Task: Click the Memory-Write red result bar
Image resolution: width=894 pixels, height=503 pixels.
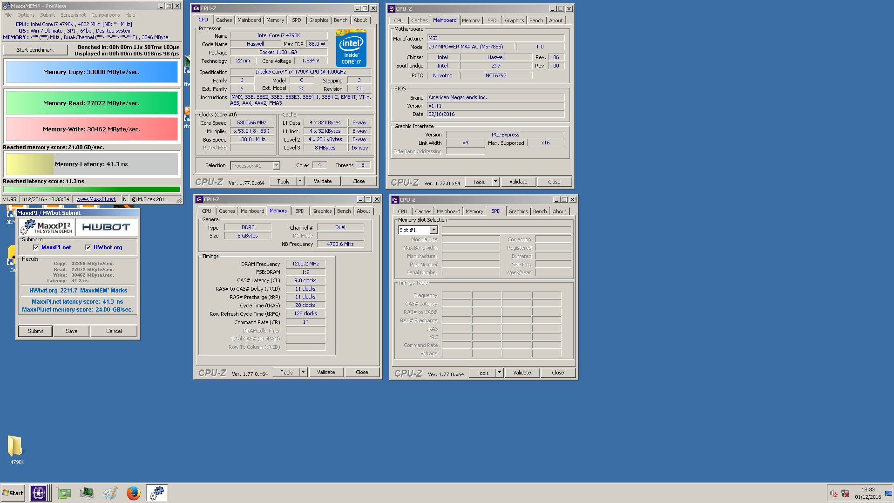Action: tap(91, 129)
